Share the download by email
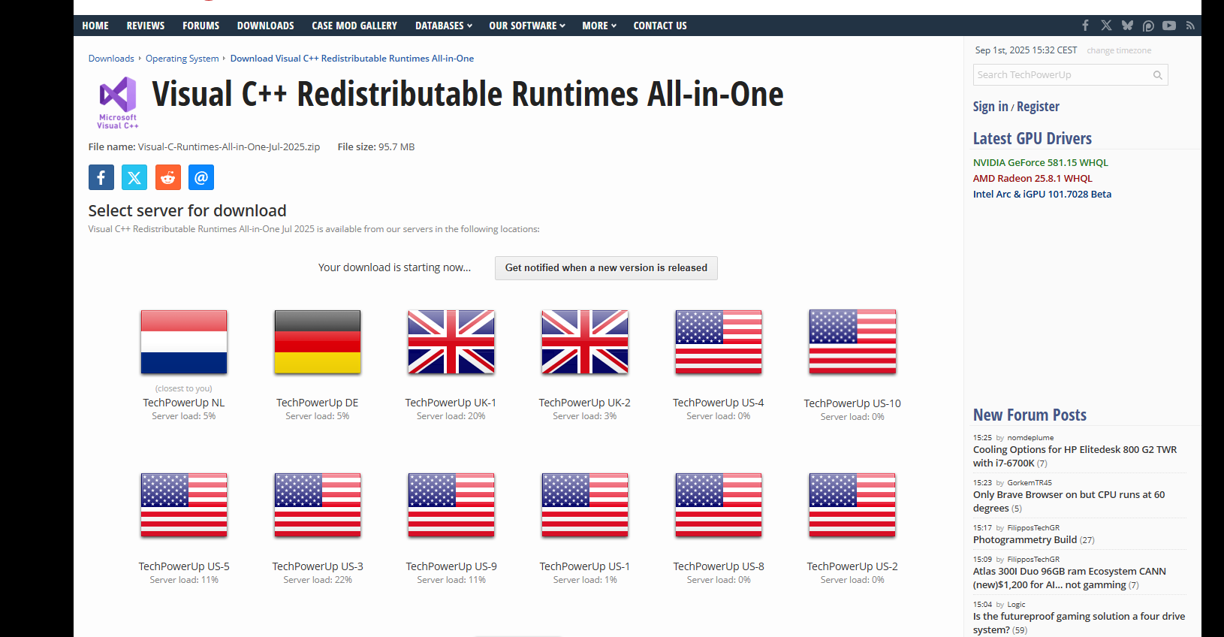Image resolution: width=1224 pixels, height=637 pixels. [201, 177]
